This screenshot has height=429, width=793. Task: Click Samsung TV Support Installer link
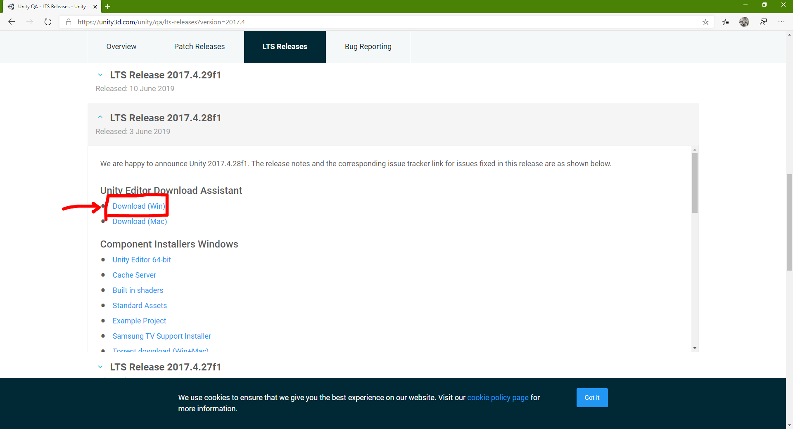161,336
